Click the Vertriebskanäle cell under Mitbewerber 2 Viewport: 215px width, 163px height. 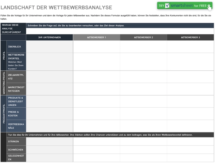click(143, 126)
